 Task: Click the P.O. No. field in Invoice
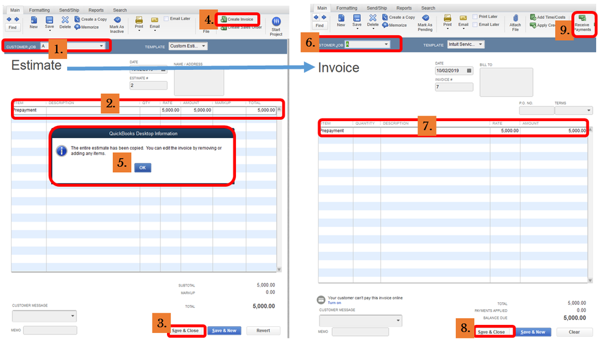536,111
